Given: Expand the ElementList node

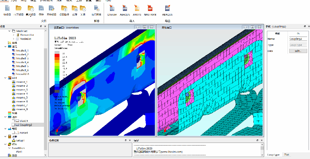Looking at the screenshot, I should 13,35.
